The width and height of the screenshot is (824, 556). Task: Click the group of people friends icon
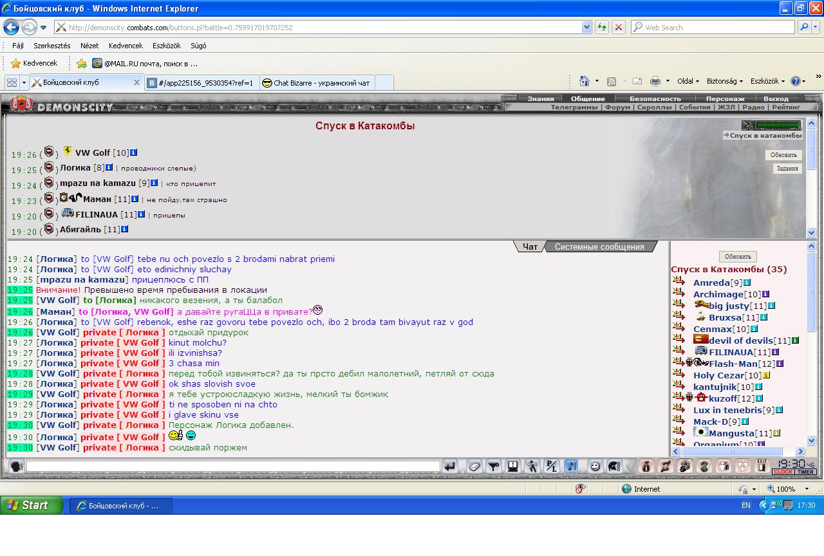coord(743,467)
